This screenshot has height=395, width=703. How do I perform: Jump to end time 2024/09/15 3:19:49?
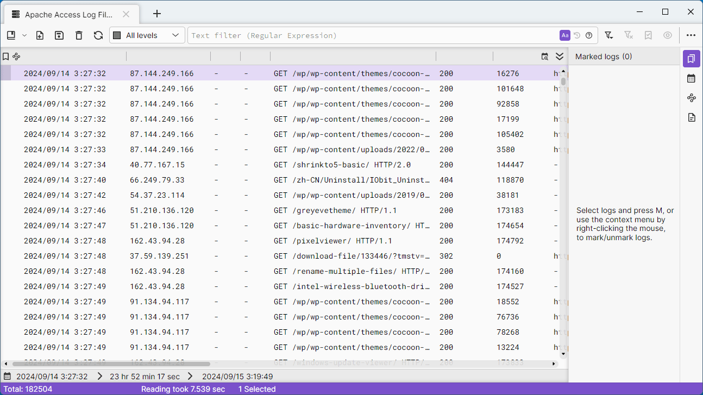(237, 376)
